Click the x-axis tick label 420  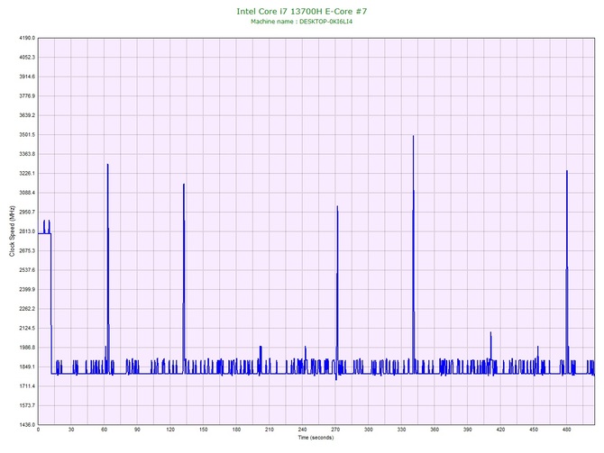[x=500, y=430]
